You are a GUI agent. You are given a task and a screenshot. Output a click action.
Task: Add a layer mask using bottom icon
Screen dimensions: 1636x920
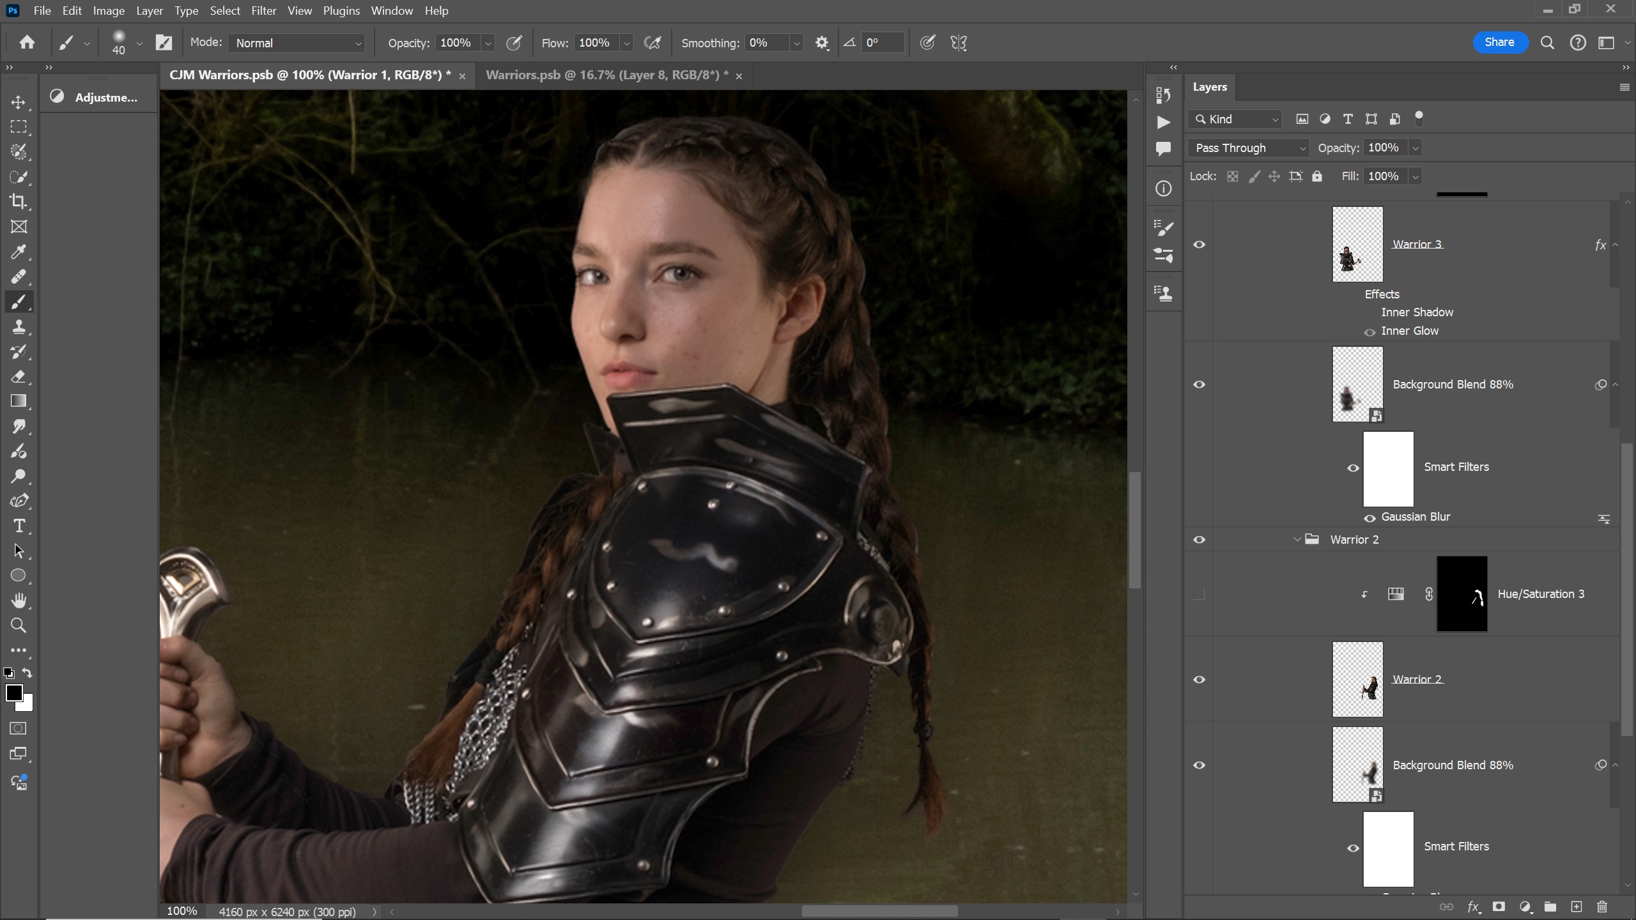tap(1499, 907)
